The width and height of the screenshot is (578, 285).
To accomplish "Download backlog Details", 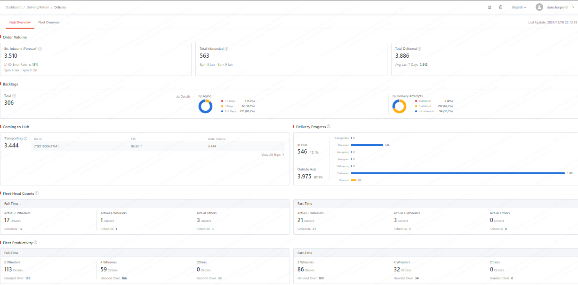I will [x=183, y=96].
